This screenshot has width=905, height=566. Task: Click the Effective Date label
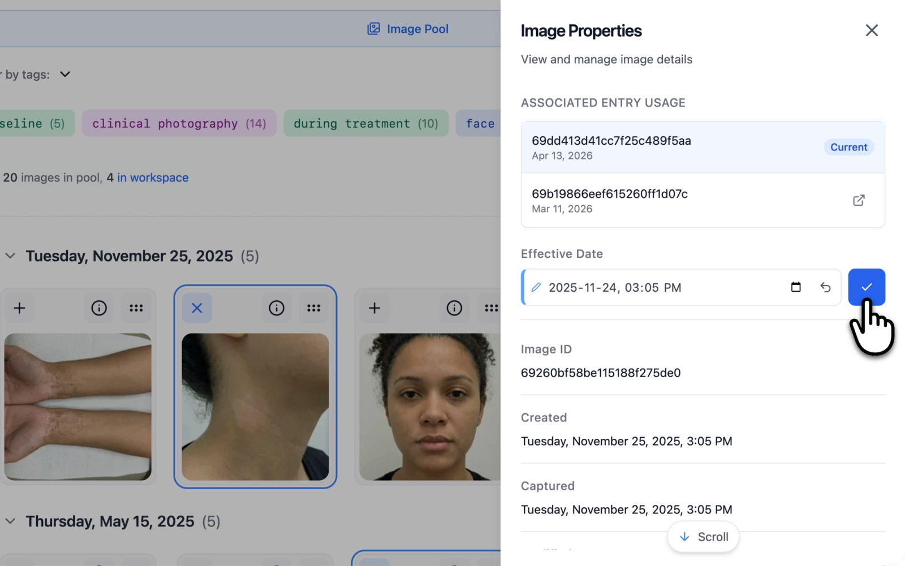[562, 254]
